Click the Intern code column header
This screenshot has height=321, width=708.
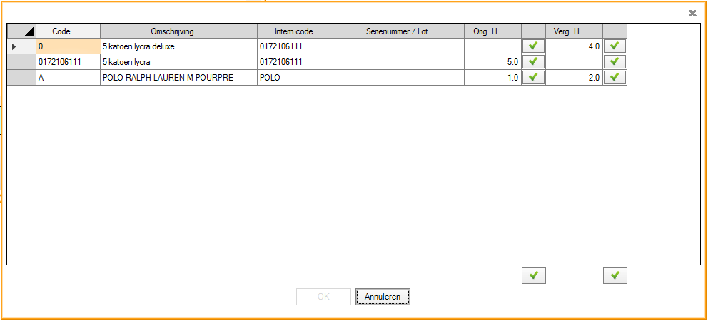[300, 31]
